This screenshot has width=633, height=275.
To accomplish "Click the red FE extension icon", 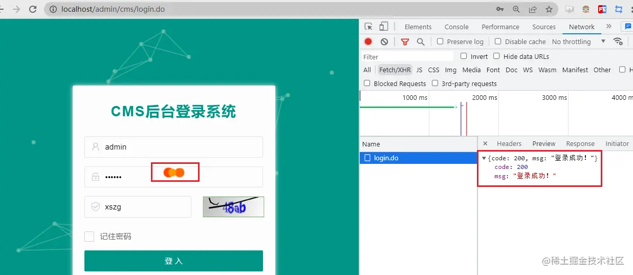I will [x=602, y=9].
